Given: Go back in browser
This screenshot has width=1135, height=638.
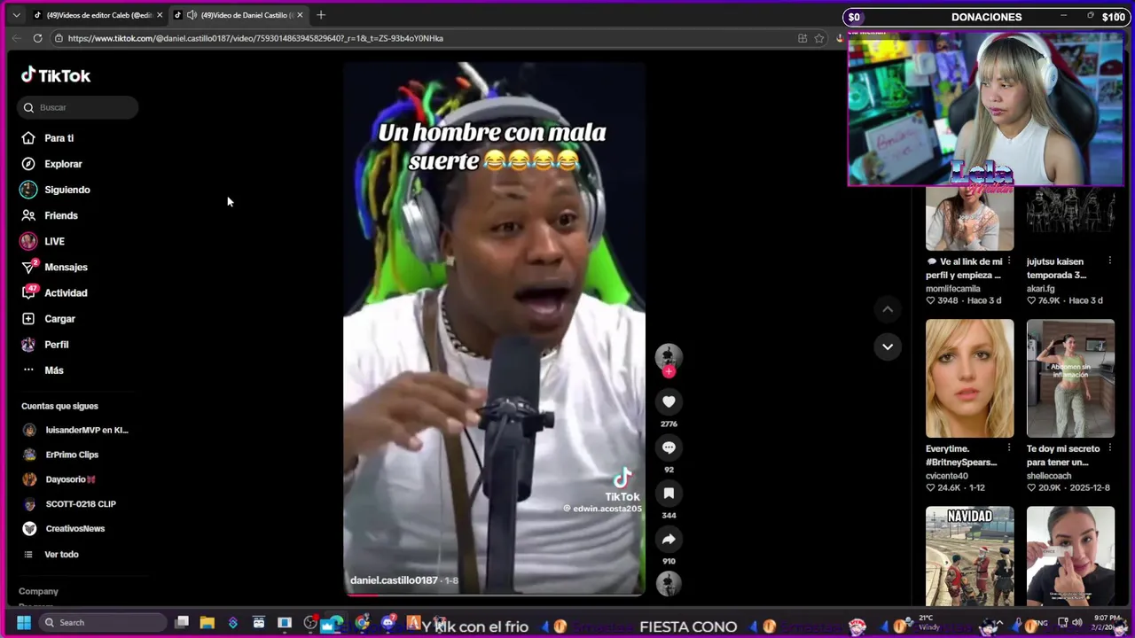Looking at the screenshot, I should [16, 38].
